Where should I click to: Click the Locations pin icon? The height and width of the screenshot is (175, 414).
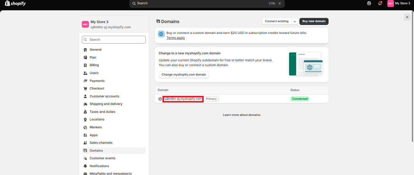click(85, 119)
